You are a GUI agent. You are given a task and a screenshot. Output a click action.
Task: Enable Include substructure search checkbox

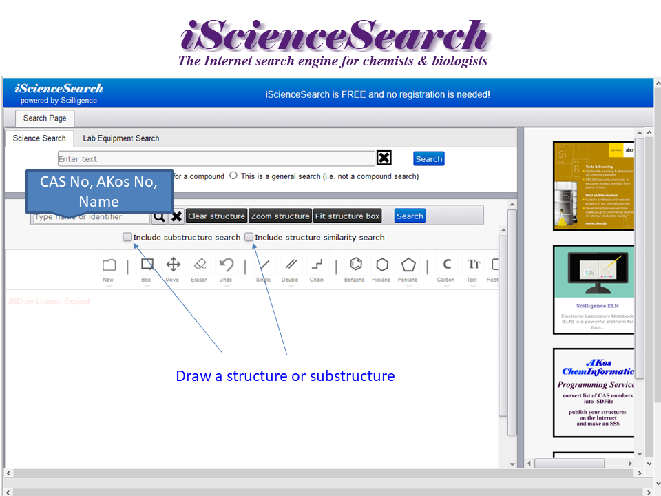[x=127, y=236]
